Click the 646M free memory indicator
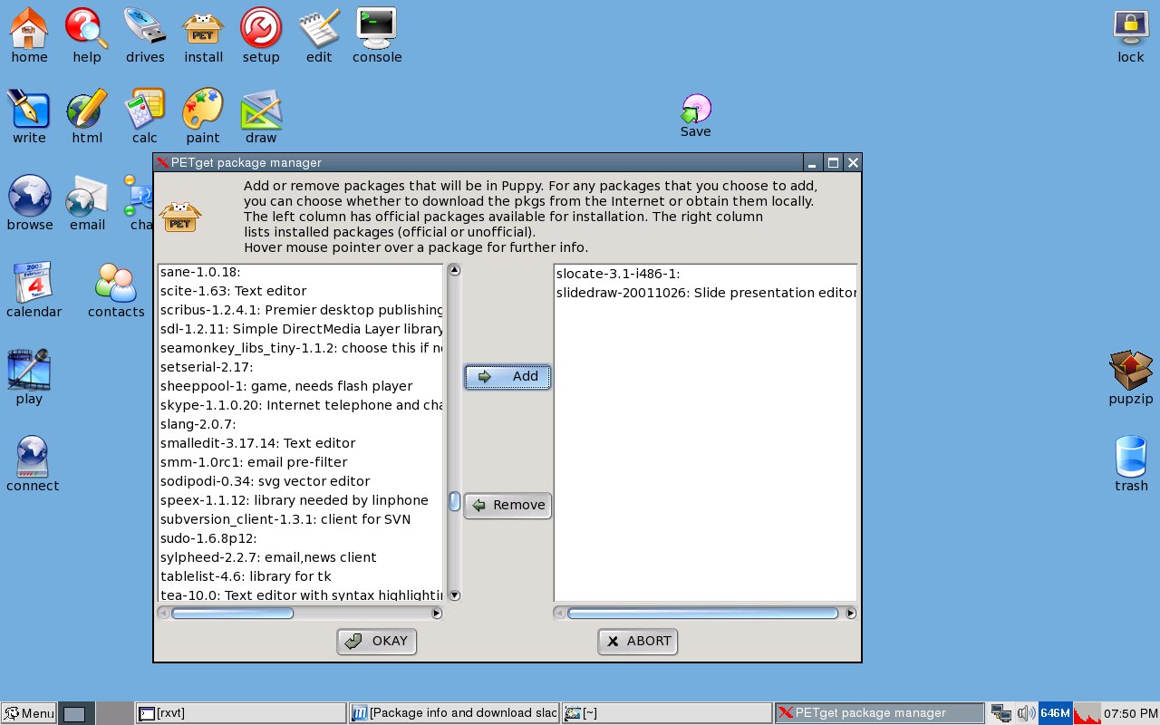The width and height of the screenshot is (1160, 725). (1055, 713)
